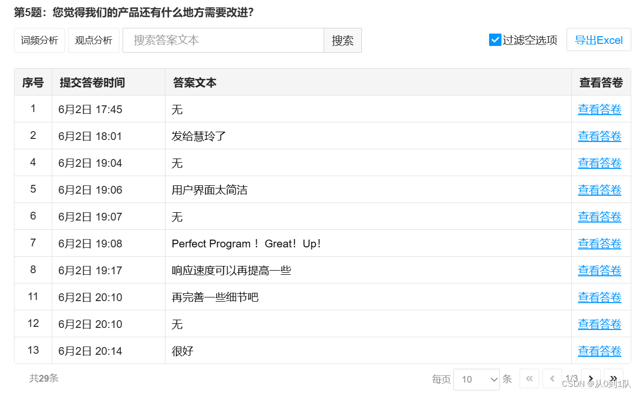Click the 序号 column header
This screenshot has height=393, width=639.
[x=33, y=83]
